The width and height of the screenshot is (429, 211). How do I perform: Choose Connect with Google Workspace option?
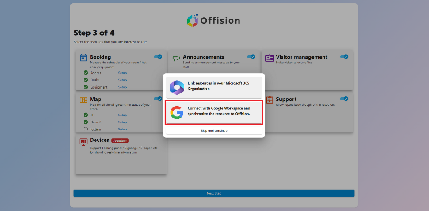(214, 112)
